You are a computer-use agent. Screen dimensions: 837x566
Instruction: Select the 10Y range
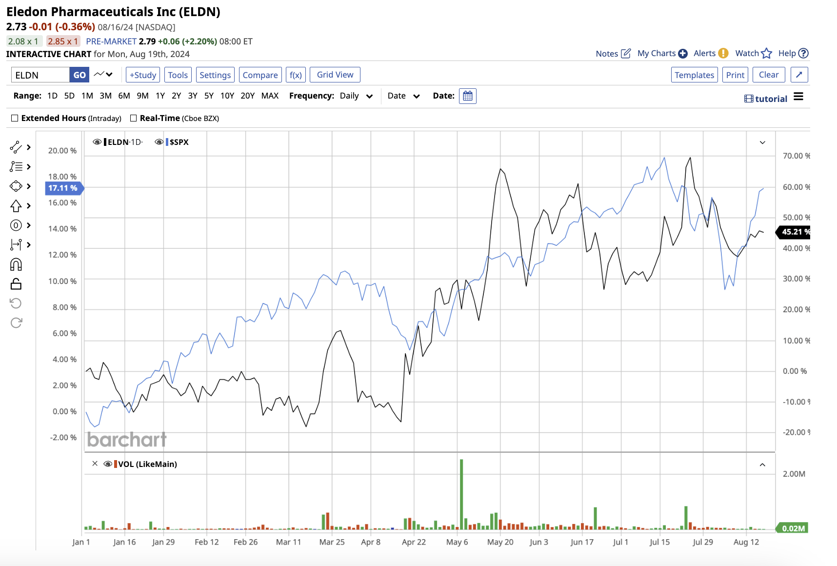click(x=227, y=96)
